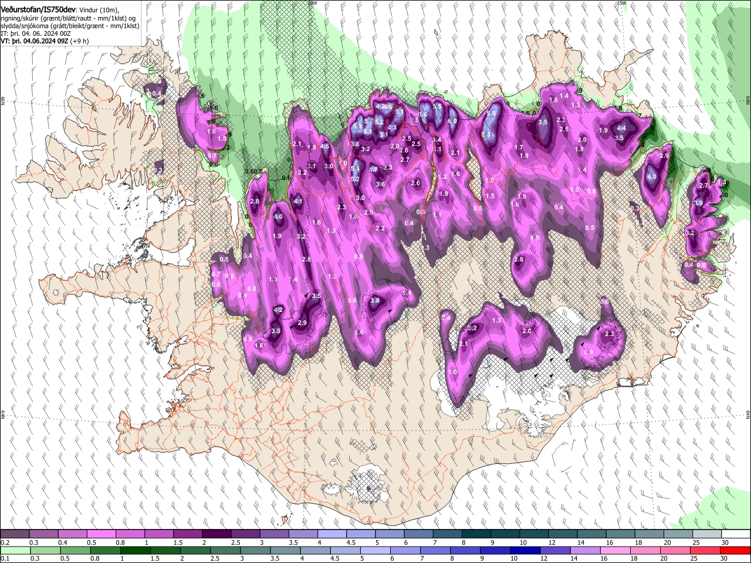The height and width of the screenshot is (563, 751).
Task: Click the "5.8" precipitation value on the map
Action: (492, 114)
